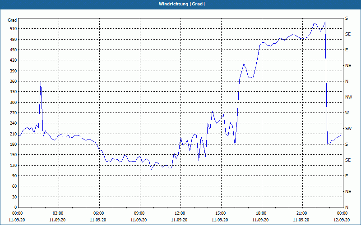Click the SE compass label at 480 level
This screenshot has width=361, height=225.
click(x=348, y=34)
